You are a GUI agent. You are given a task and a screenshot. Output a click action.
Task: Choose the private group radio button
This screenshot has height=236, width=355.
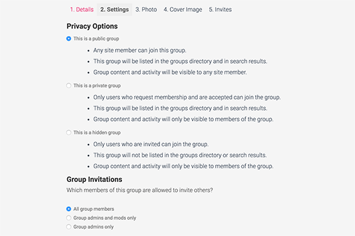pos(68,86)
